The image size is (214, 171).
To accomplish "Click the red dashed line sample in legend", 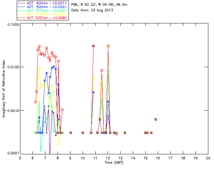I will [21, 18].
